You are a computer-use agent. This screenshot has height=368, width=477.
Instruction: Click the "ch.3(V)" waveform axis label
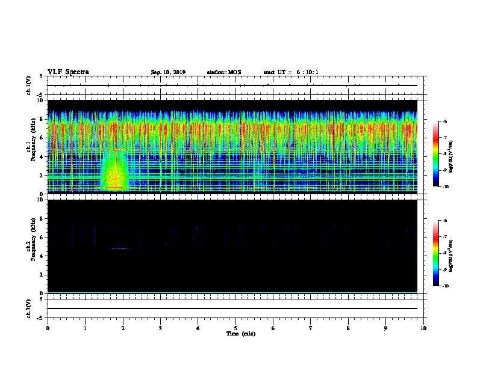click(28, 308)
